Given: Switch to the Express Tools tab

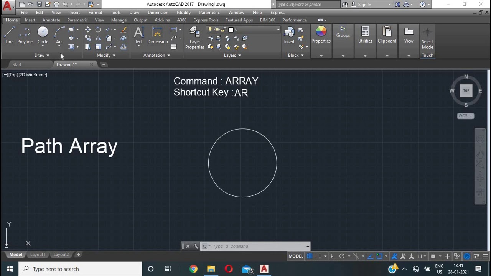Looking at the screenshot, I should click(206, 20).
